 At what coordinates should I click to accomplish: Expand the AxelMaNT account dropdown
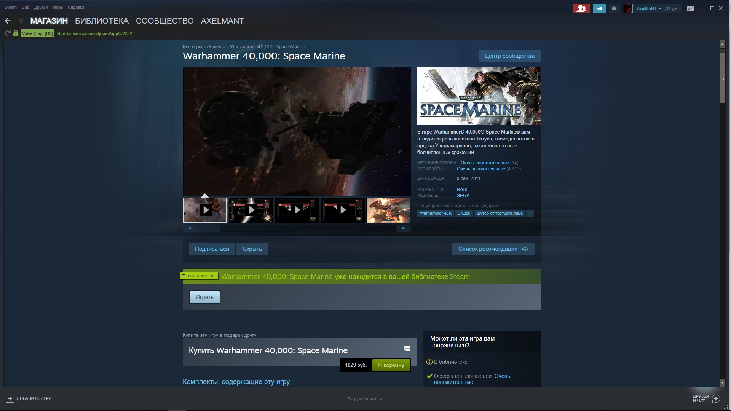[649, 8]
